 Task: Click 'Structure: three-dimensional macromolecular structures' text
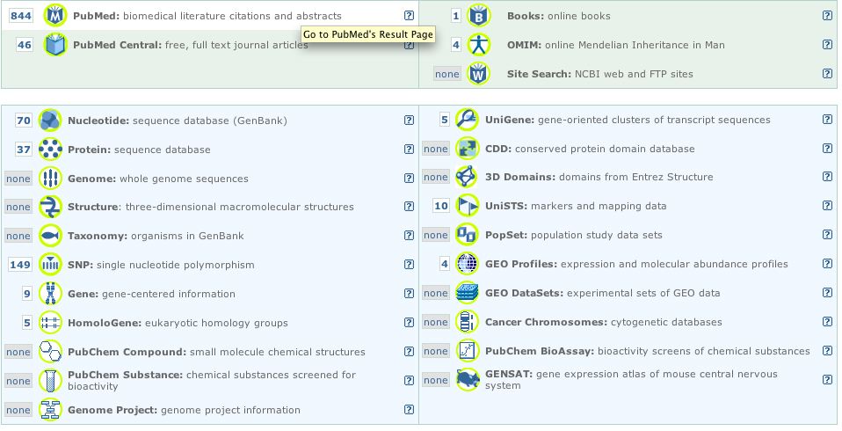pos(211,207)
